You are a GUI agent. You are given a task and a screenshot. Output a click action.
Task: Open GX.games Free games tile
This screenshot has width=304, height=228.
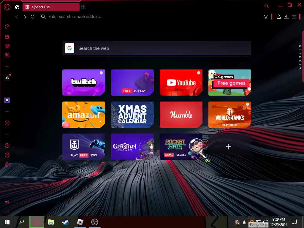point(229,83)
